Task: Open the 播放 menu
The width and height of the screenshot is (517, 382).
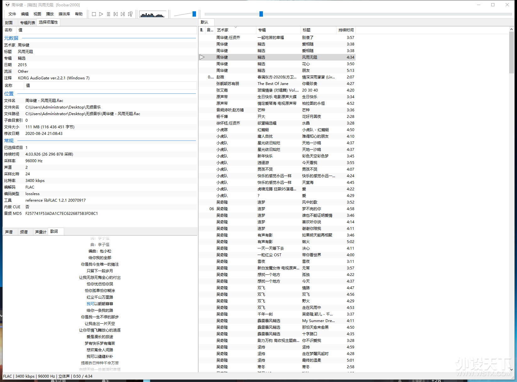Action: 50,14
